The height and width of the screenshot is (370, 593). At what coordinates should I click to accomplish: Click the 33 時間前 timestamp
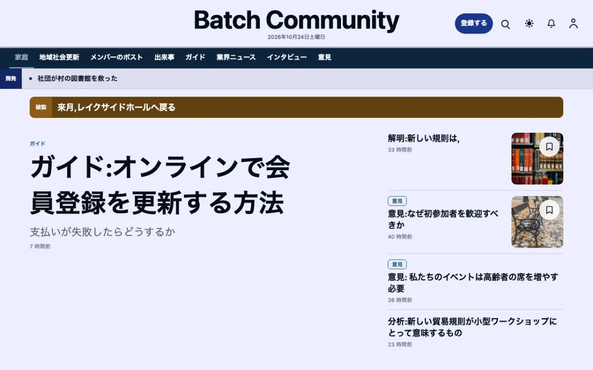coord(400,149)
